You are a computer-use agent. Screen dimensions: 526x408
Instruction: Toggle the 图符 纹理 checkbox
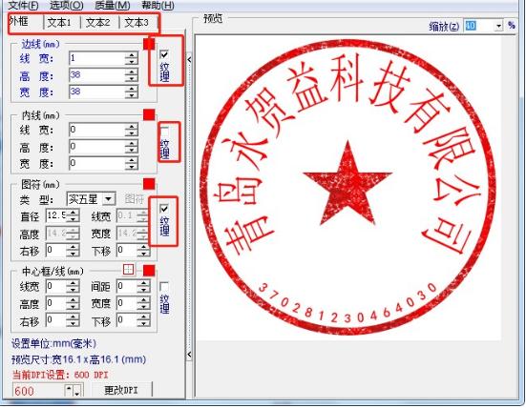[x=164, y=209]
